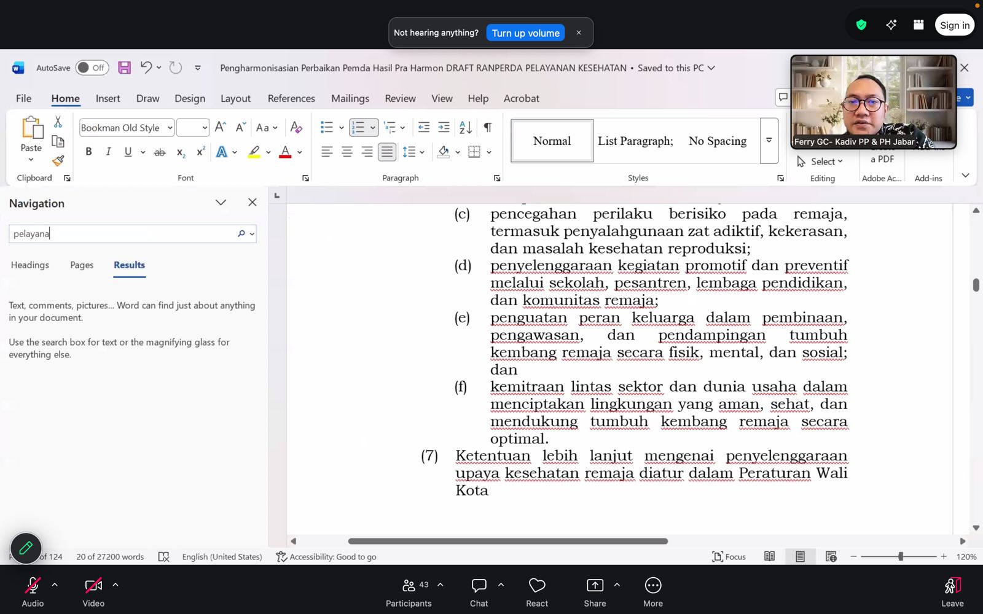This screenshot has width=983, height=614.
Task: Click the Navigation search text box
Action: coord(123,234)
